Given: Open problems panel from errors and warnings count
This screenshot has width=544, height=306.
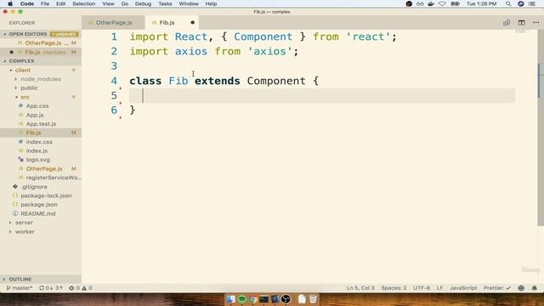Looking at the screenshot, I should 80,288.
